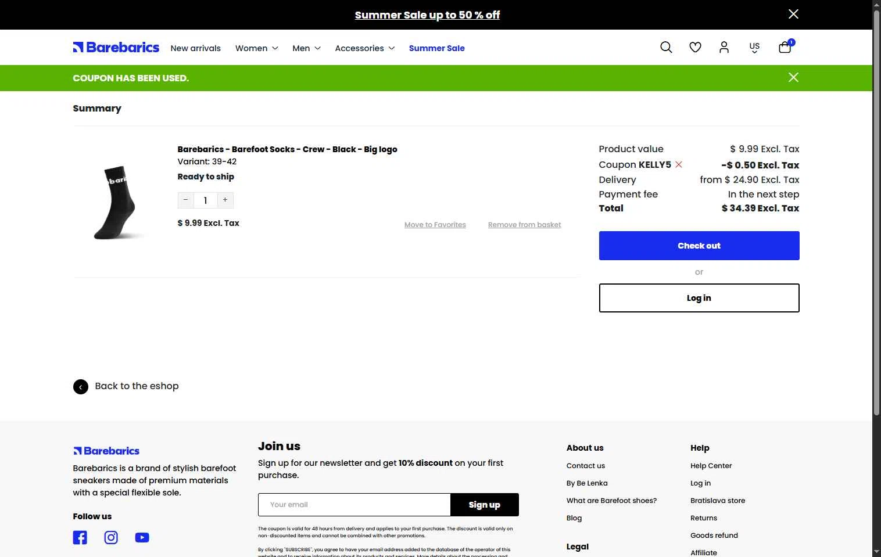This screenshot has height=557, width=881.
Task: Open the shopping basket icon
Action: (785, 47)
